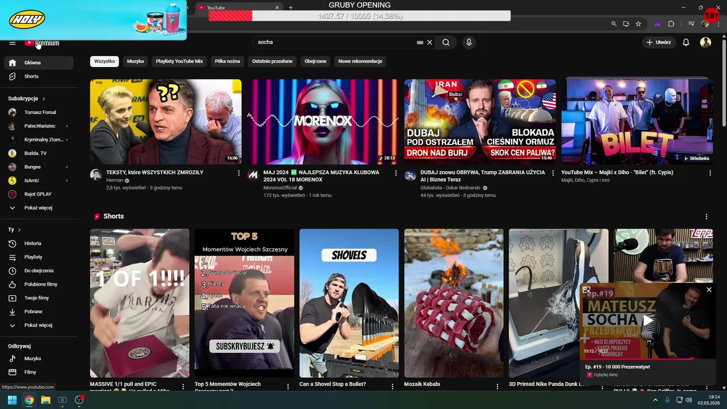This screenshot has height=409, width=727.
Task: Open Muzyka under Odkrywaj
Action: click(39, 358)
